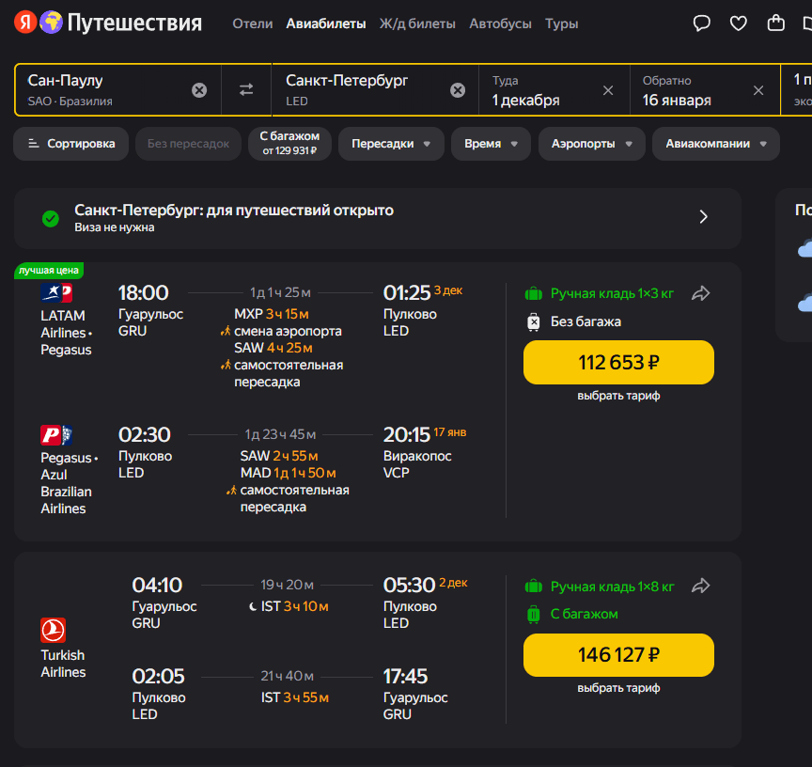
Task: Open выбрать тариф under the Turkish Airlines price
Action: 618,687
